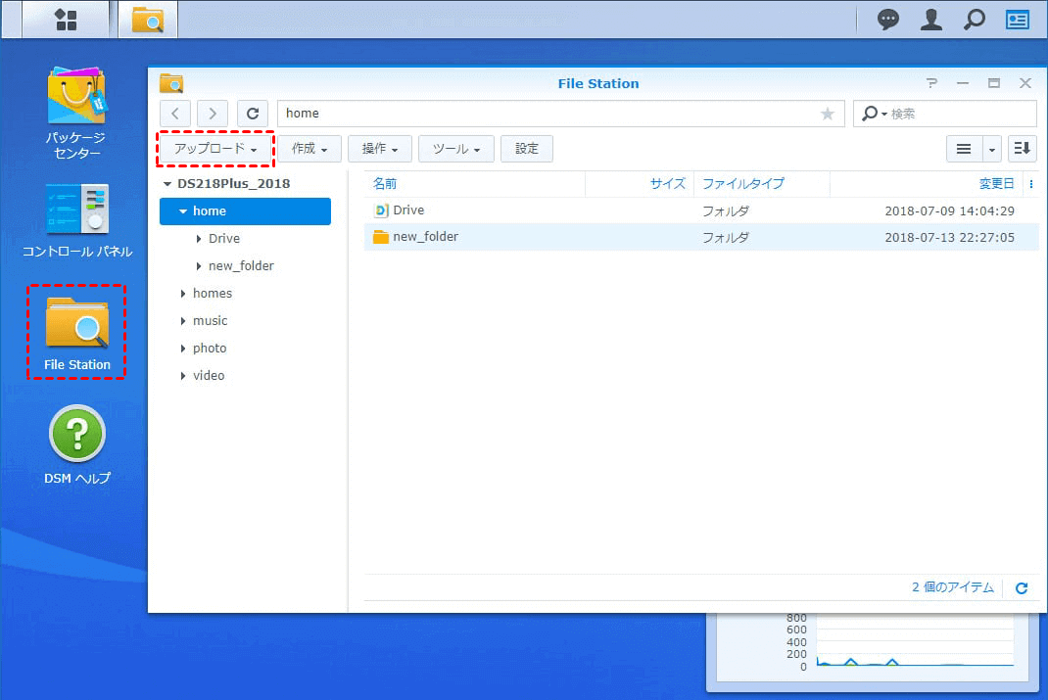Viewport: 1048px width, 700px height.
Task: Select the Drive row name text
Action: pos(408,210)
